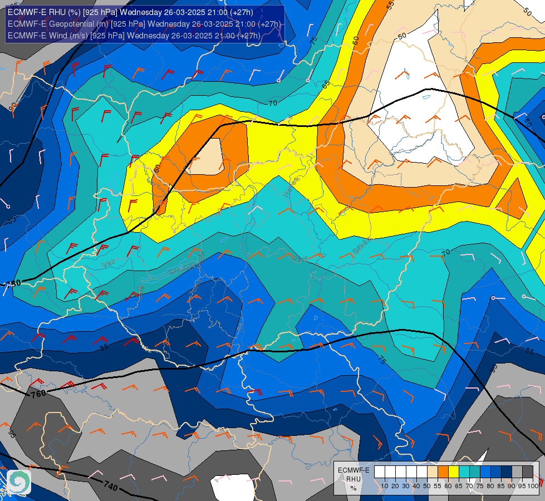Click the ECMWF-E Wind (m/s) title line

[x=134, y=36]
